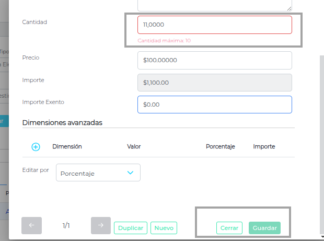
Task: Click the Cantidad input field
Action: click(214, 25)
